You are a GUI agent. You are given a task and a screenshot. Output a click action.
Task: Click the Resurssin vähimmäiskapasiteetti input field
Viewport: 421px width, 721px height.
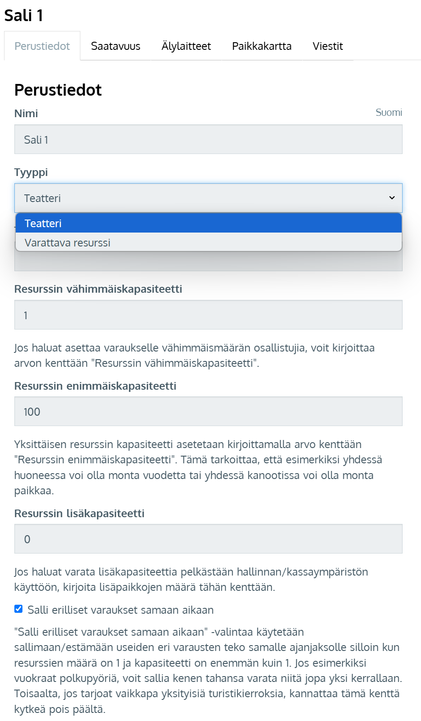(208, 315)
